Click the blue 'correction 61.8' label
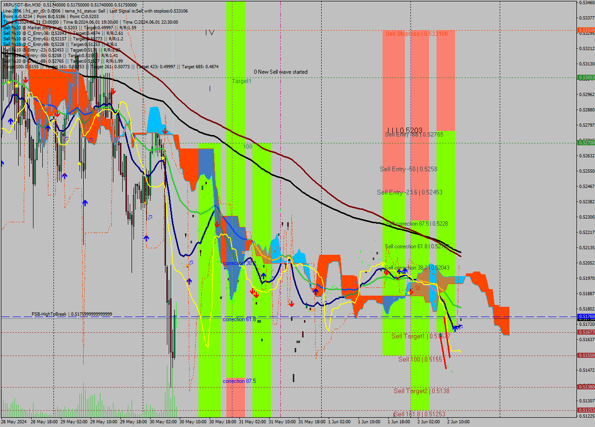 coord(239,319)
